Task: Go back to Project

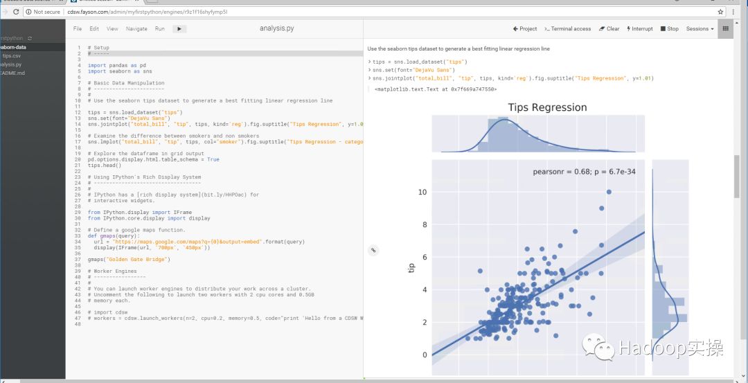Action: coord(524,29)
